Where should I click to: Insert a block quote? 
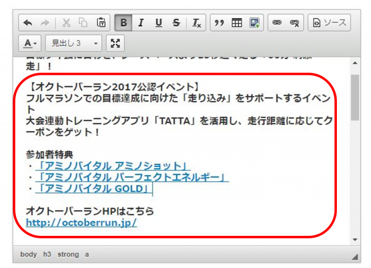pos(219,23)
